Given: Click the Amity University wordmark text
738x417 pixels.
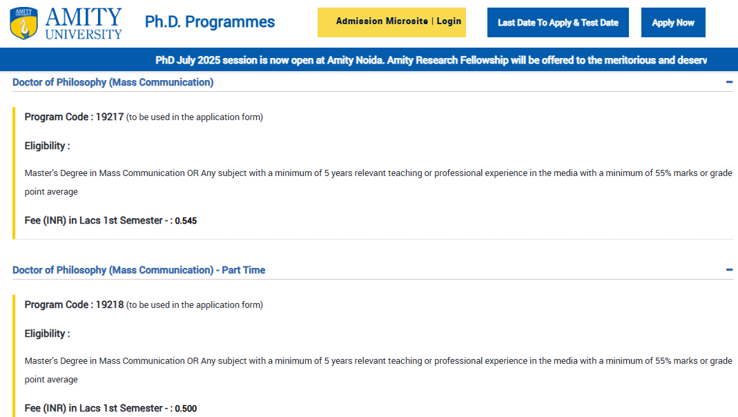Looking at the screenshot, I should click(x=84, y=23).
